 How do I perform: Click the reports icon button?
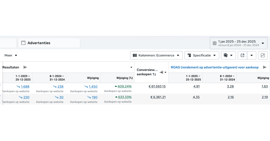tap(228, 55)
